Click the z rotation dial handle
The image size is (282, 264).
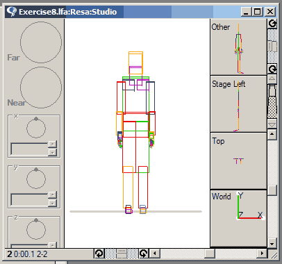36,220
